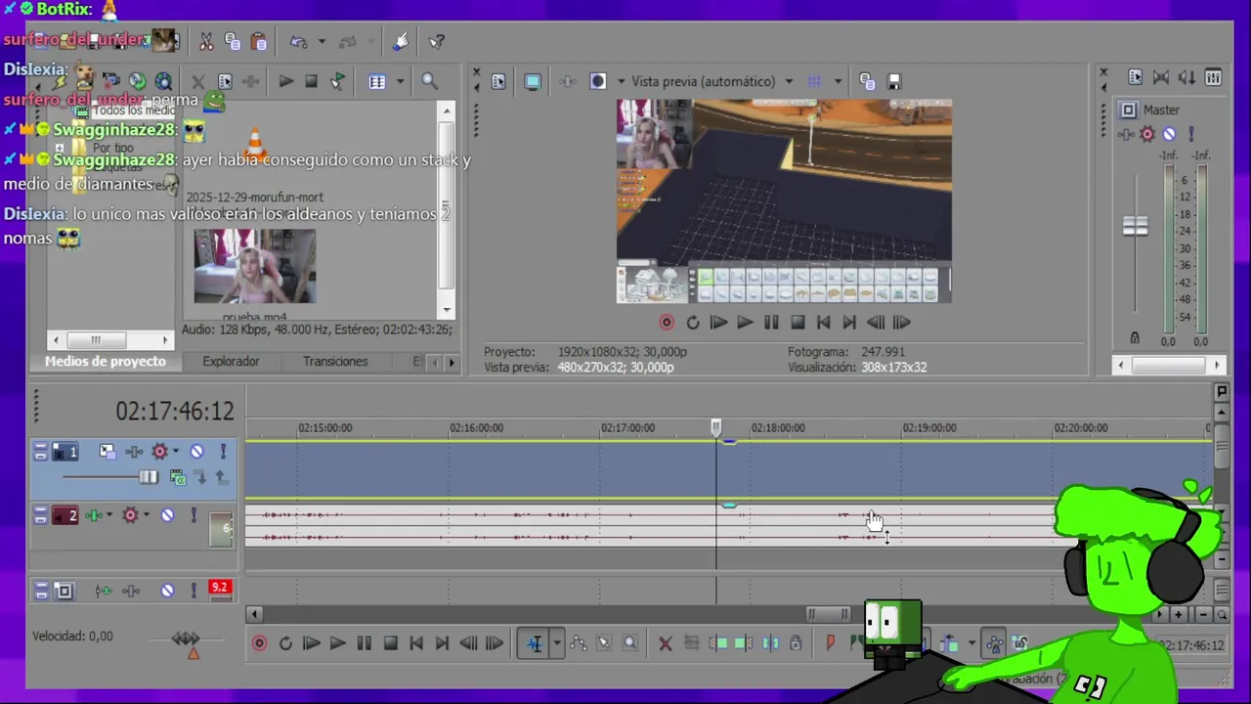Expand overlays grid dropdown arrow in preview
Image resolution: width=1251 pixels, height=704 pixels.
[x=838, y=81]
